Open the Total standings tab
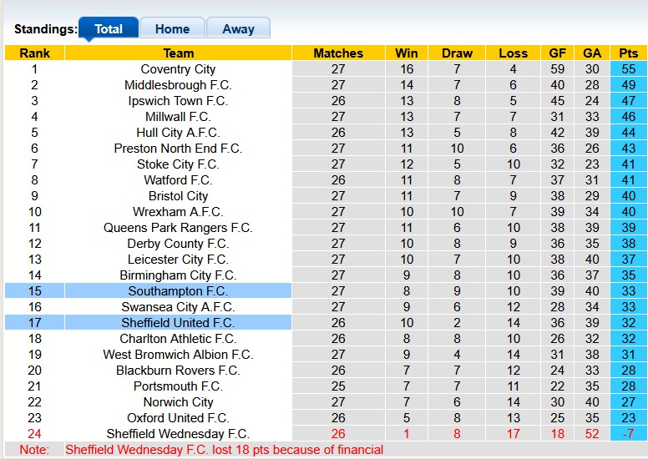The width and height of the screenshot is (648, 459). (109, 28)
